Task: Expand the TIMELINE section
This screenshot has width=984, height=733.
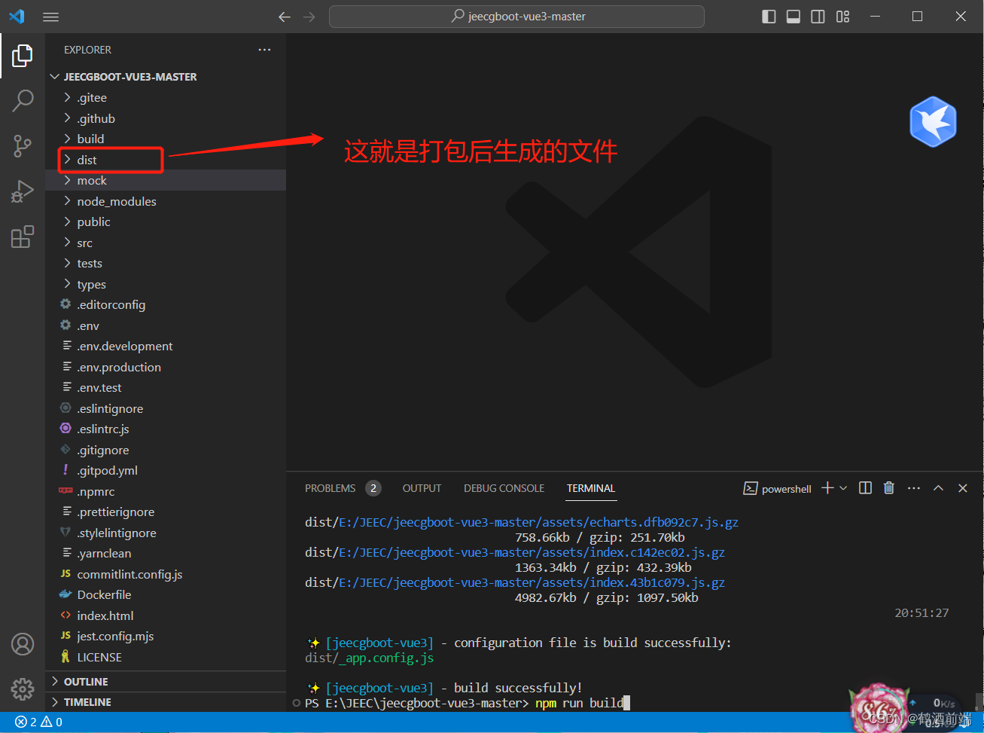Action: (166, 701)
